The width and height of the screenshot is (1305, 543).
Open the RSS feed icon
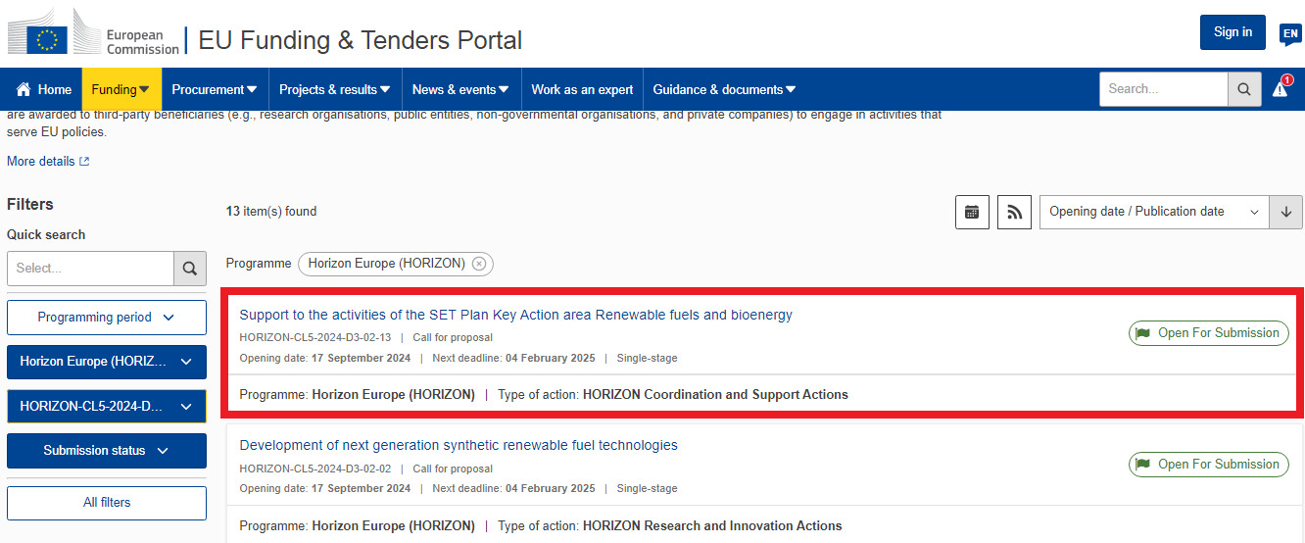coord(1014,212)
